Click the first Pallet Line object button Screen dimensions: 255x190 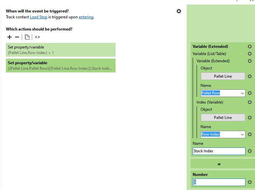[223, 76]
